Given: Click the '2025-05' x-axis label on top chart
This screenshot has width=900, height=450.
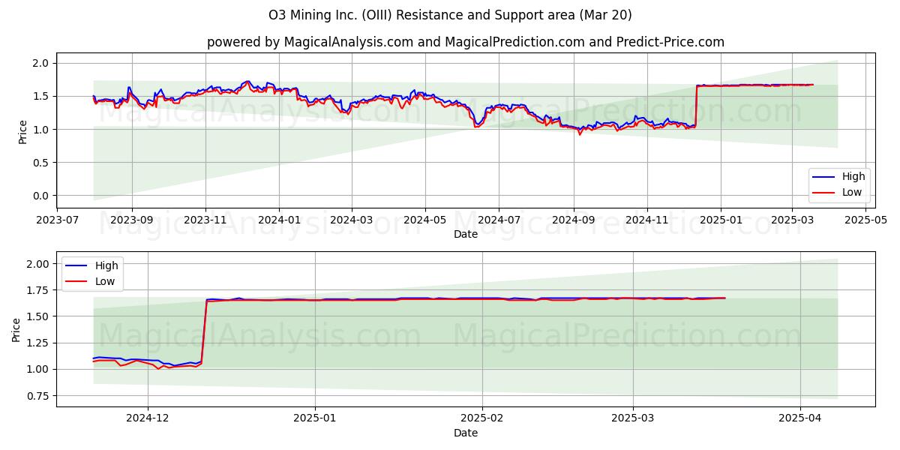Looking at the screenshot, I should [865, 220].
